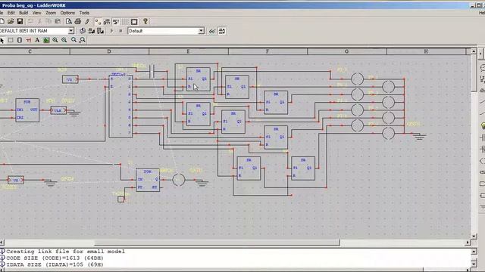Select the FUN function block

(x=27, y=110)
